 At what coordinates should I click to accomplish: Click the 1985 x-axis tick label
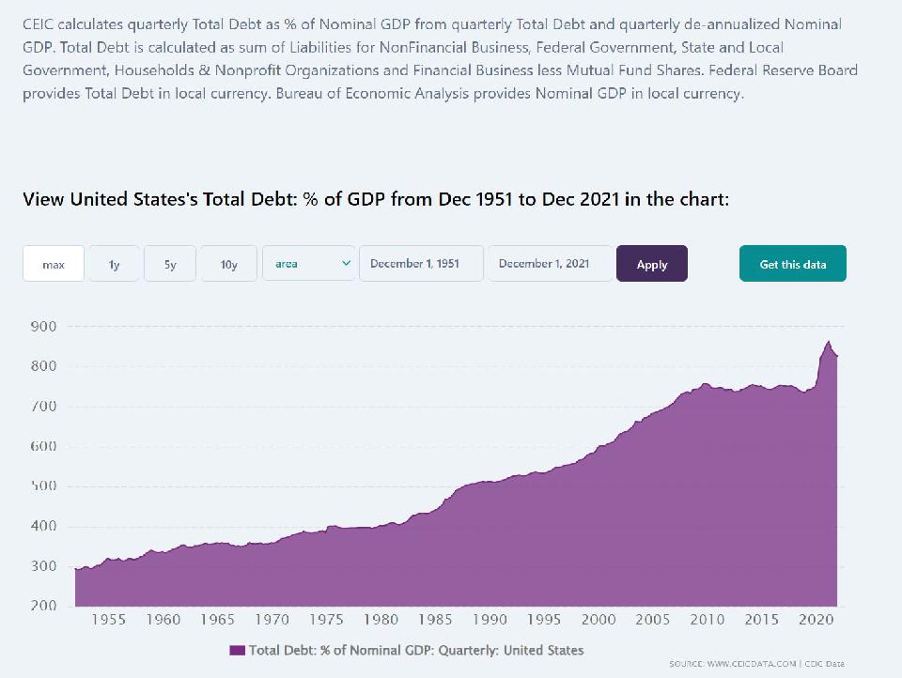(x=435, y=620)
